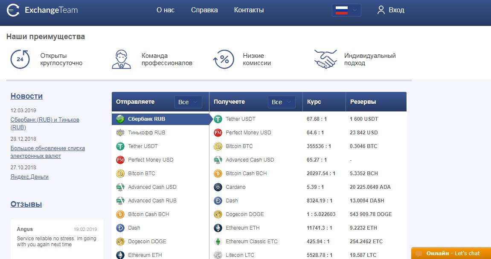The image size is (491, 259).
Task: Open the Отзывы section heading link
Action: coord(26,204)
